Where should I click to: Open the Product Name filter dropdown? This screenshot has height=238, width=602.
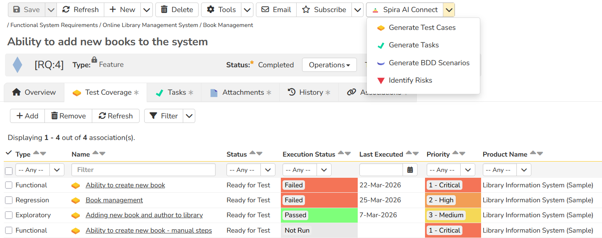point(507,170)
